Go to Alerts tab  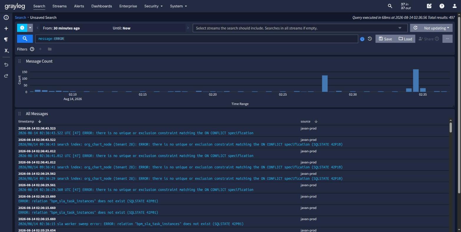click(79, 6)
